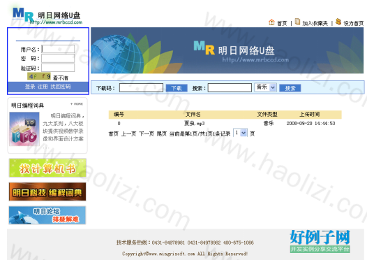Click the row number 0 cell
The image size is (367, 260).
point(119,123)
